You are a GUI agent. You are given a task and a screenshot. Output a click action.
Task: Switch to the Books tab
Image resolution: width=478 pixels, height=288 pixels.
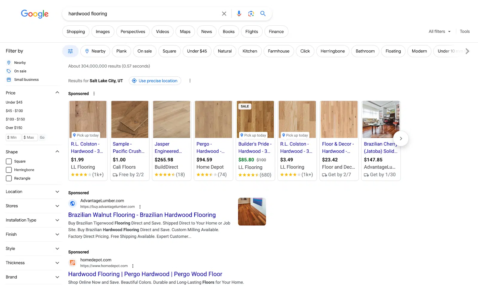(229, 32)
